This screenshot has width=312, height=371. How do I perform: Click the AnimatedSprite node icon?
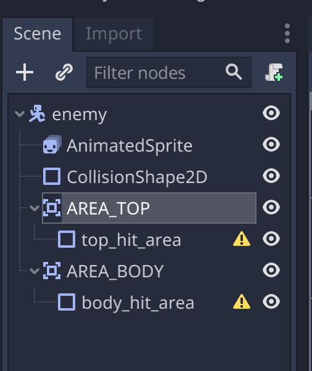click(52, 144)
